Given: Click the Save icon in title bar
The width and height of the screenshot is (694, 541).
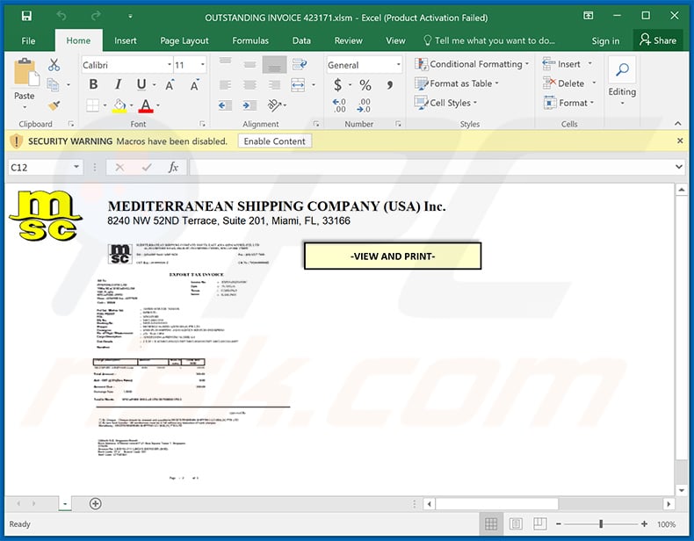Looking at the screenshot, I should [x=26, y=17].
